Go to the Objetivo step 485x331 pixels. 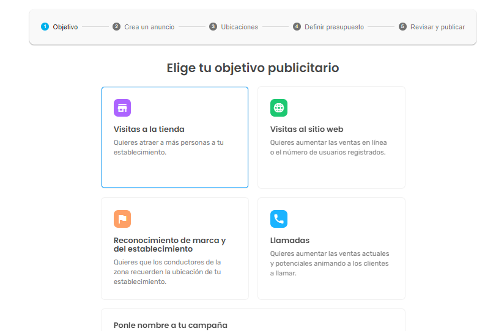pyautogui.click(x=65, y=27)
